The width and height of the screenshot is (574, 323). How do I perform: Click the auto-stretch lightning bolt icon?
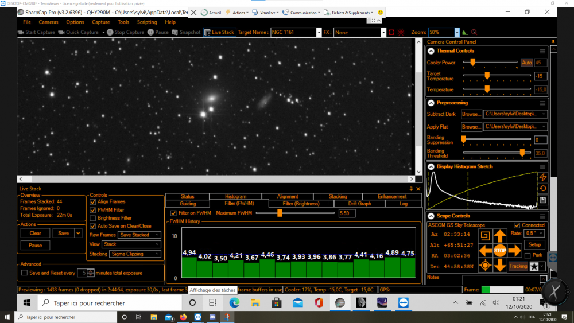(543, 177)
